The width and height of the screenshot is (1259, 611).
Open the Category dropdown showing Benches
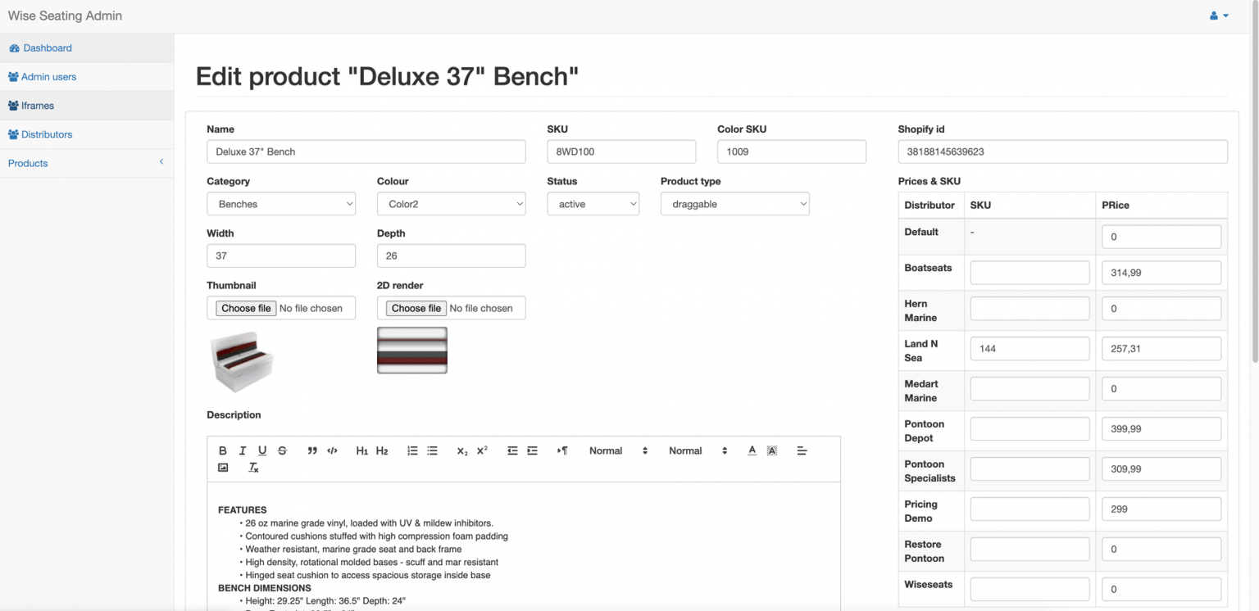(281, 203)
